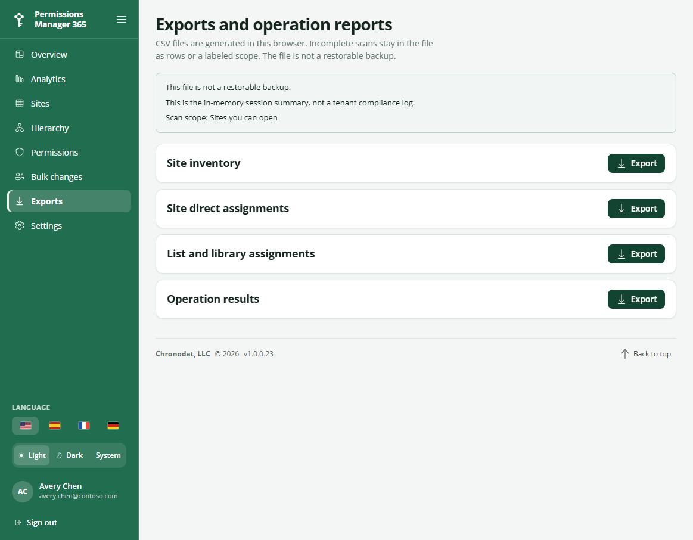Image resolution: width=693 pixels, height=540 pixels.
Task: Select the Dark theme option
Action: [x=70, y=455]
